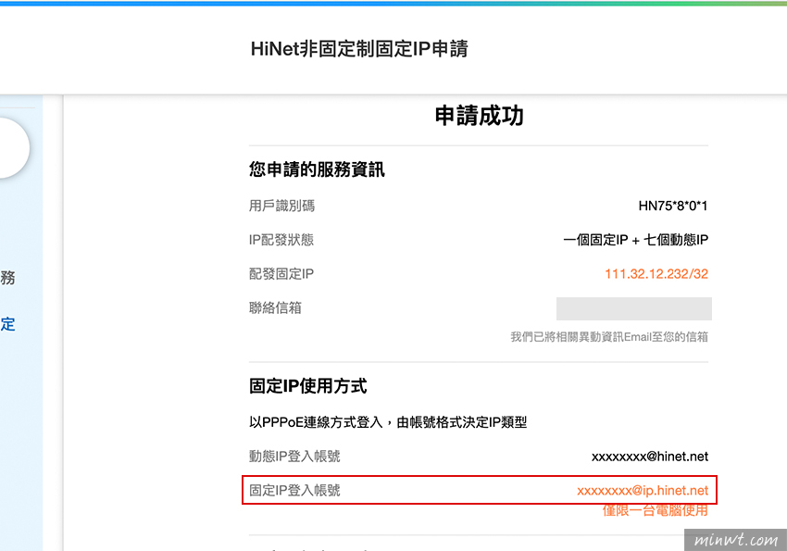Viewport: 787px width, 551px height.
Task: Click the 固定IP登入帳號 label
Action: point(294,490)
